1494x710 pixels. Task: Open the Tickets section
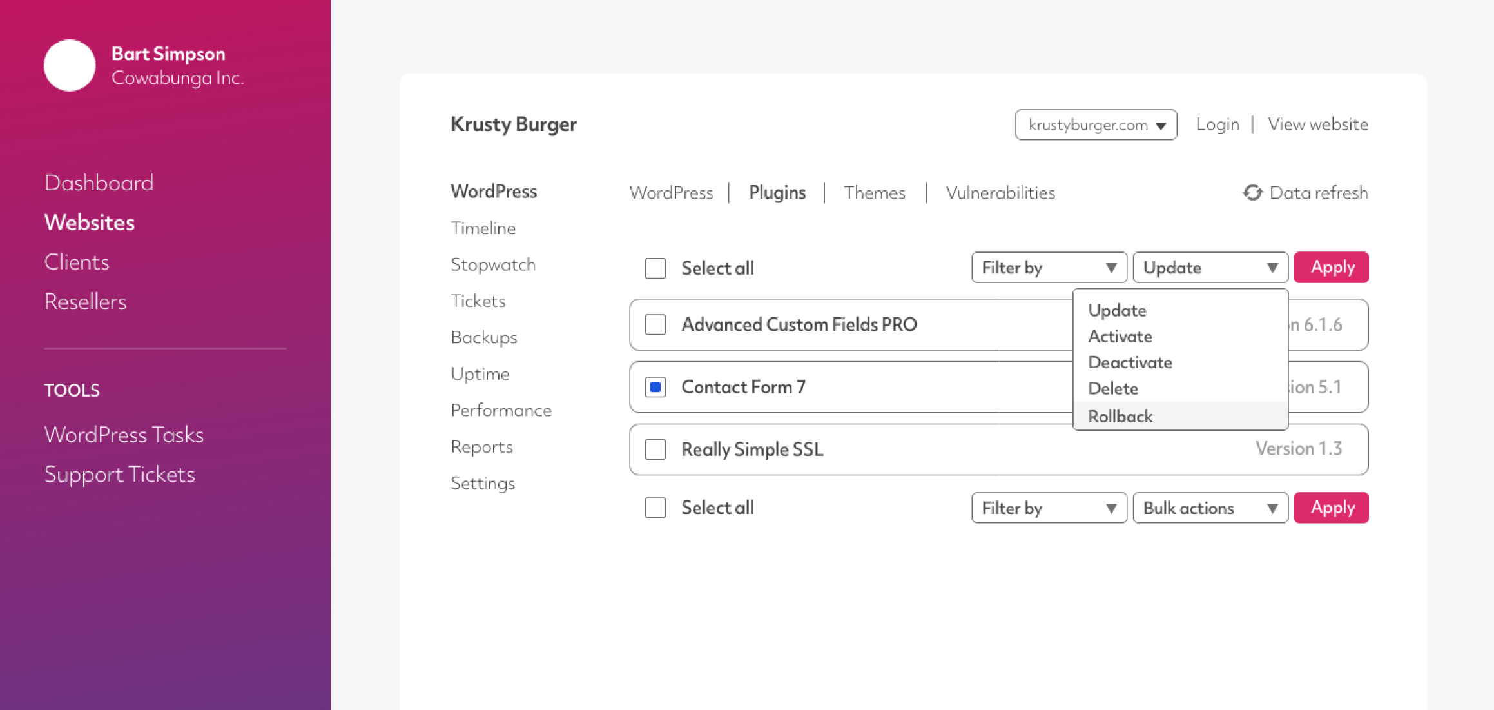pyautogui.click(x=478, y=301)
